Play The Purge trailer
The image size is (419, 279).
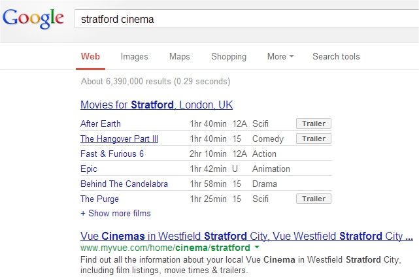pyautogui.click(x=314, y=199)
